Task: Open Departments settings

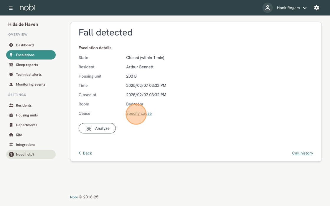Action: (x=31, y=125)
